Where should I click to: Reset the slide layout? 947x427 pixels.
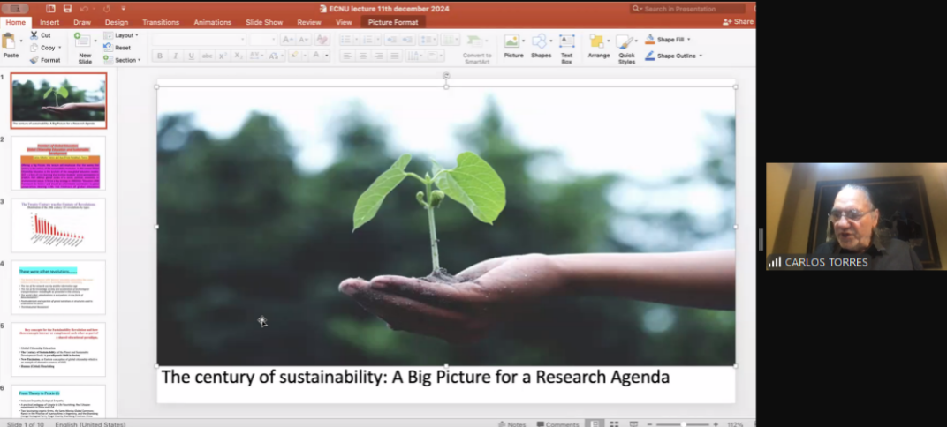[x=117, y=48]
